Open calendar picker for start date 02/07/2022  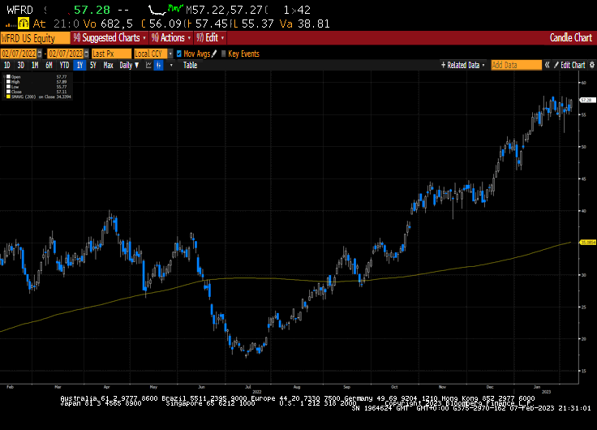[39, 54]
